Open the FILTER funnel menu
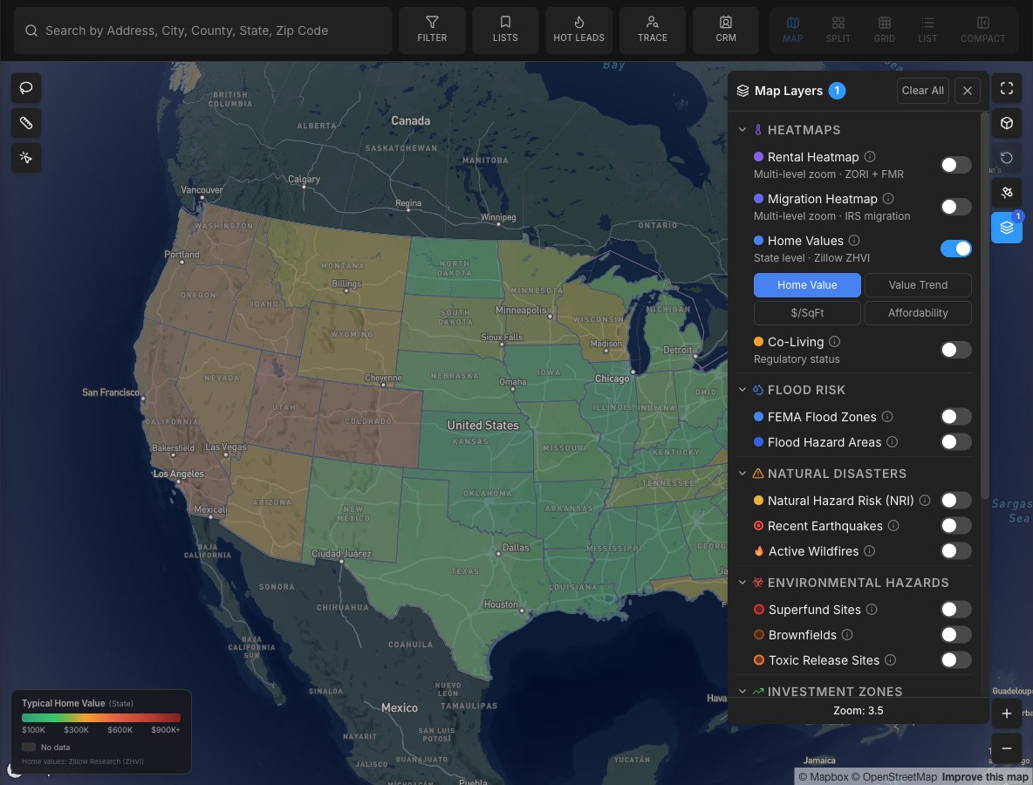The width and height of the screenshot is (1033, 785). [432, 31]
